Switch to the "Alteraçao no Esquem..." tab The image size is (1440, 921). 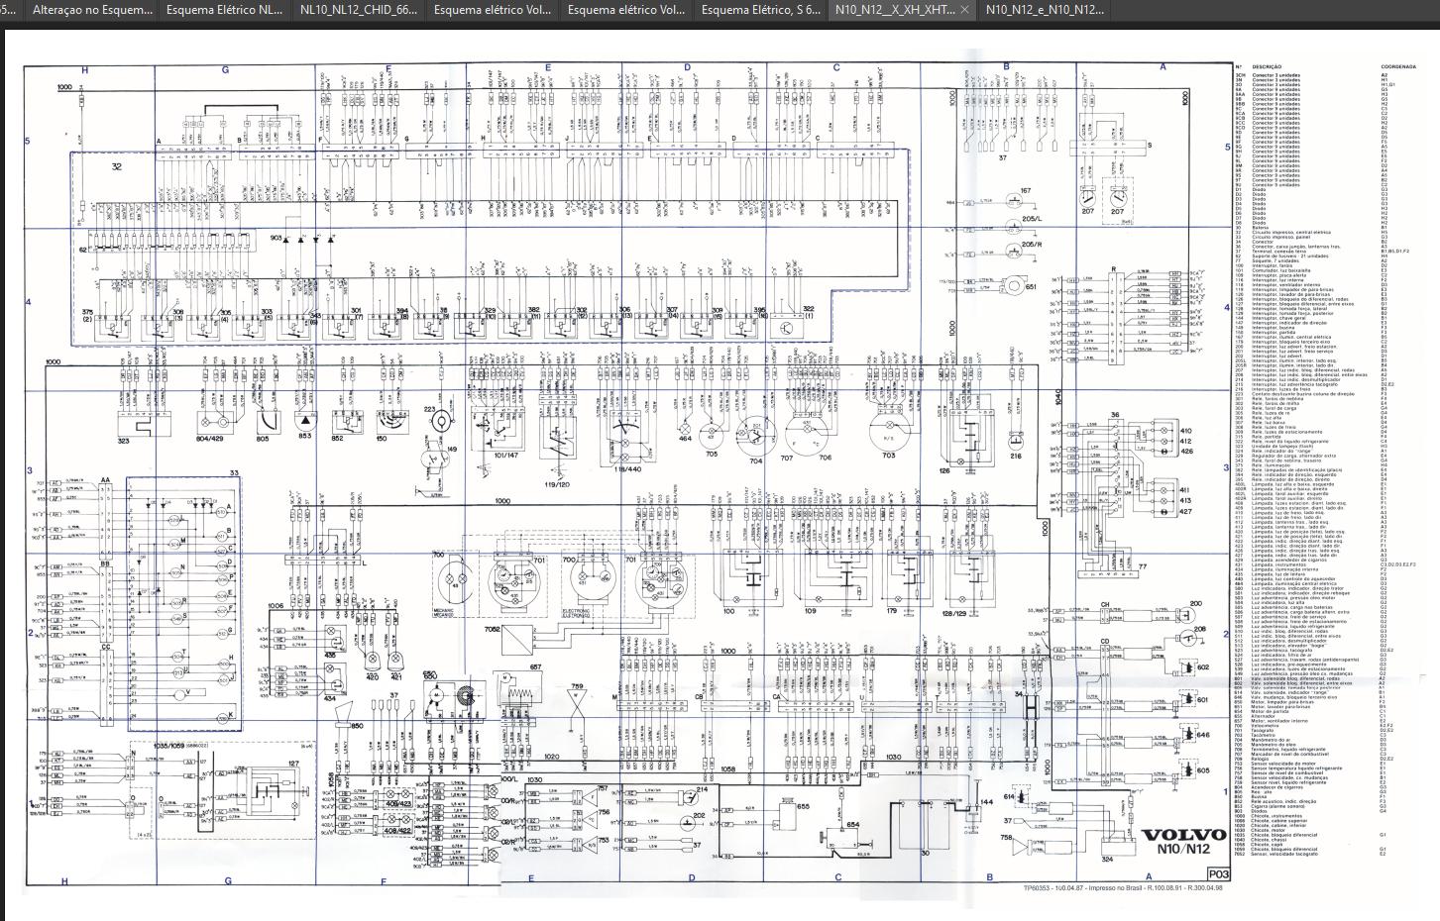[92, 10]
